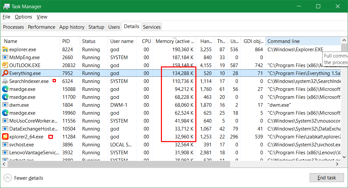Screen dimensions: 348x188
Task: Sort by the CPU column header
Action: coord(144,41)
